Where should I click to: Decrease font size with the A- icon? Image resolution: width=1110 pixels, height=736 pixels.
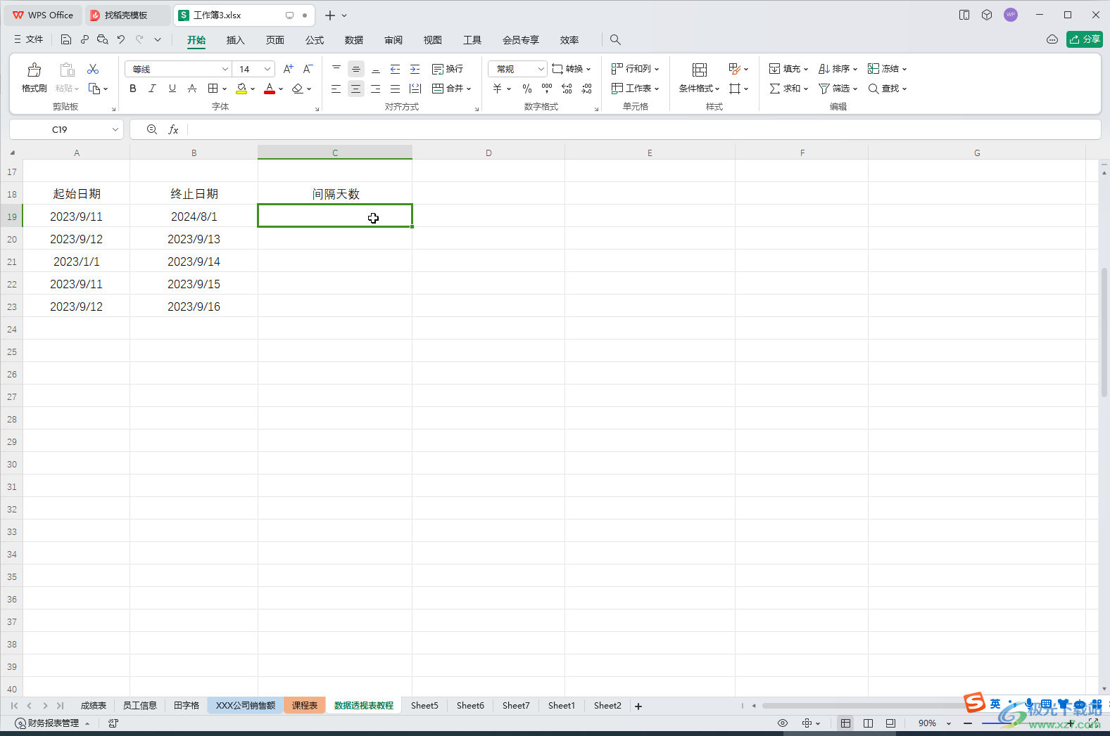click(308, 69)
